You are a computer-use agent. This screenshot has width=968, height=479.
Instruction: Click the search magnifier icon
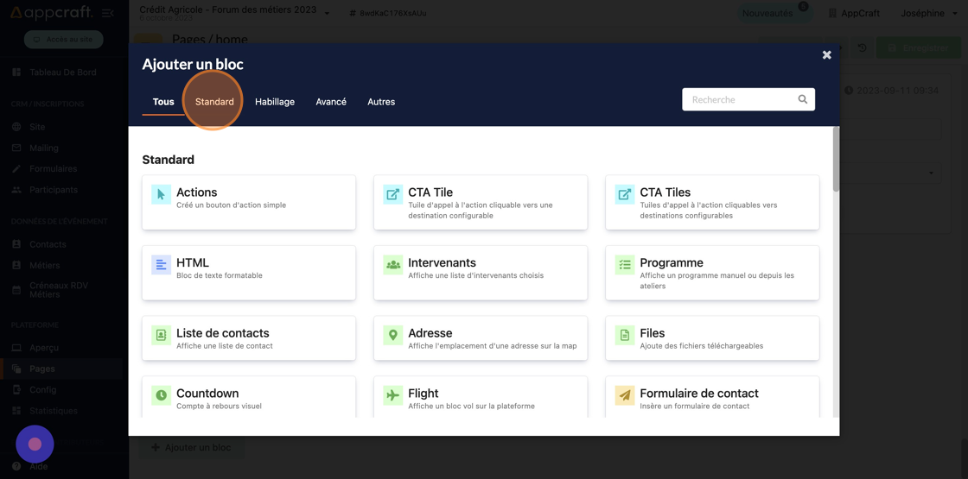pos(802,99)
